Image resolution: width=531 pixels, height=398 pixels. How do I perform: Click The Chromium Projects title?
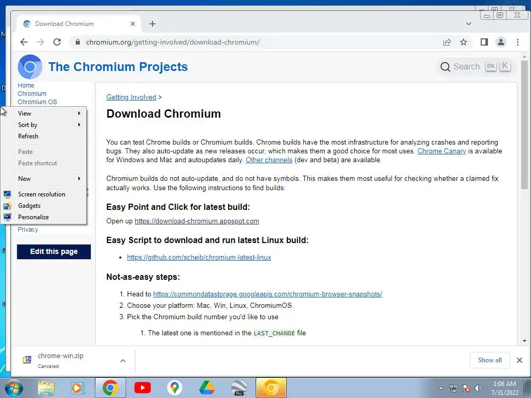point(118,67)
